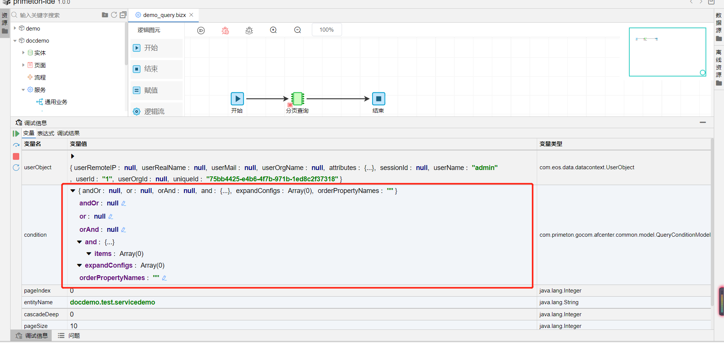Click the red debug bug icon
The width and height of the screenshot is (724, 343).
(225, 30)
